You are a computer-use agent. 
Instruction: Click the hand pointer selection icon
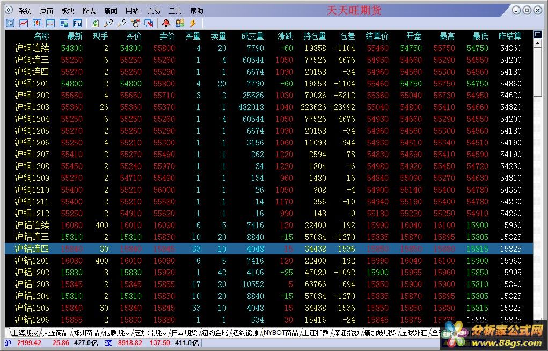(135, 23)
